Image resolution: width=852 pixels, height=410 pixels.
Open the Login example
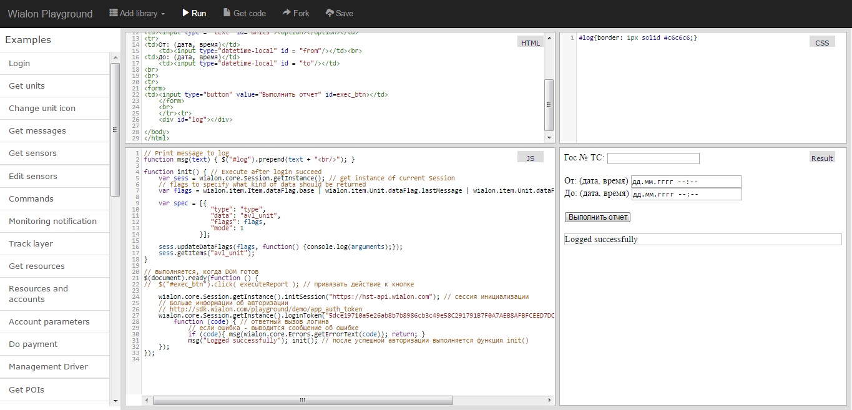click(x=19, y=63)
